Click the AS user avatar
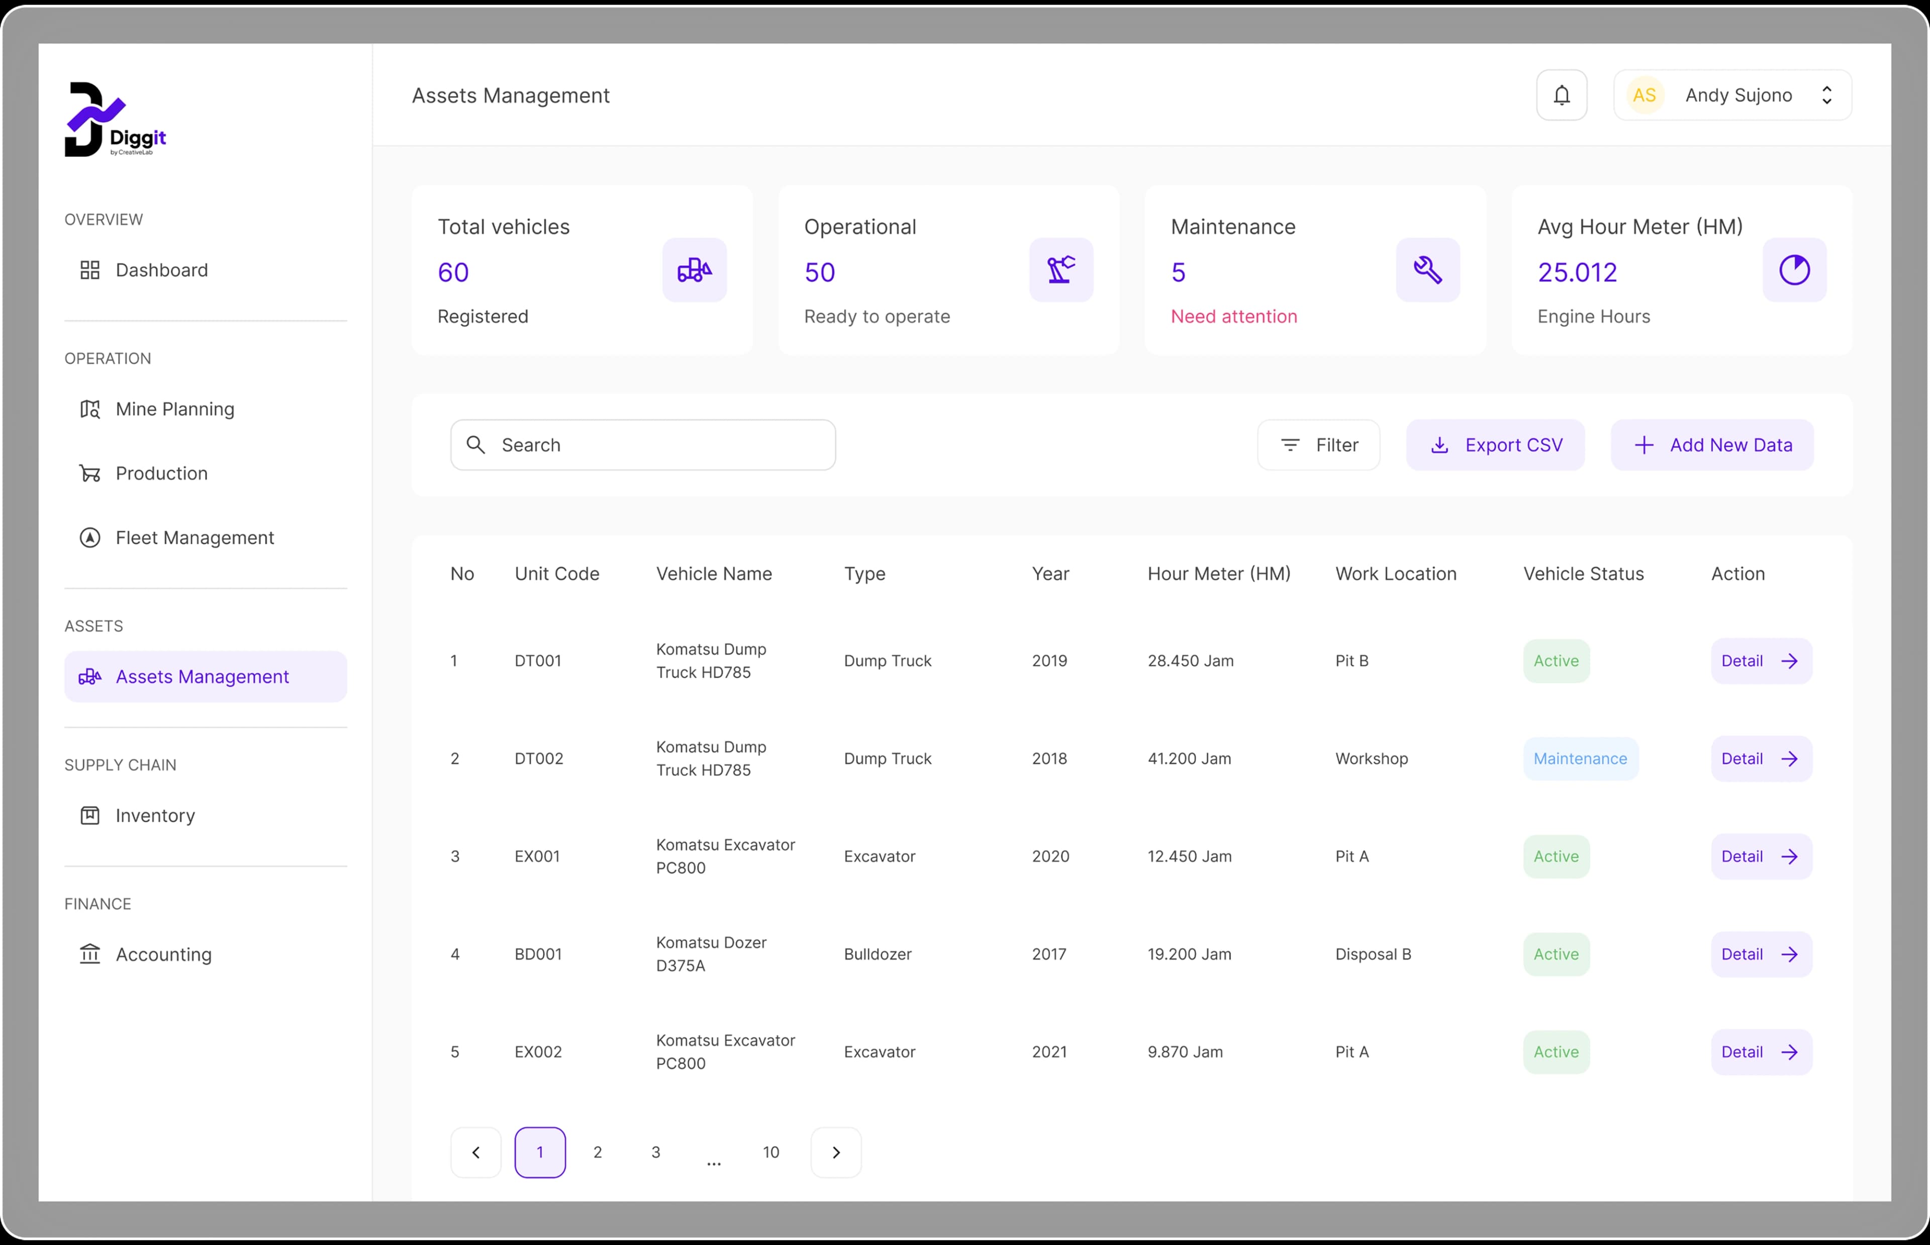Image resolution: width=1930 pixels, height=1245 pixels. (1644, 95)
